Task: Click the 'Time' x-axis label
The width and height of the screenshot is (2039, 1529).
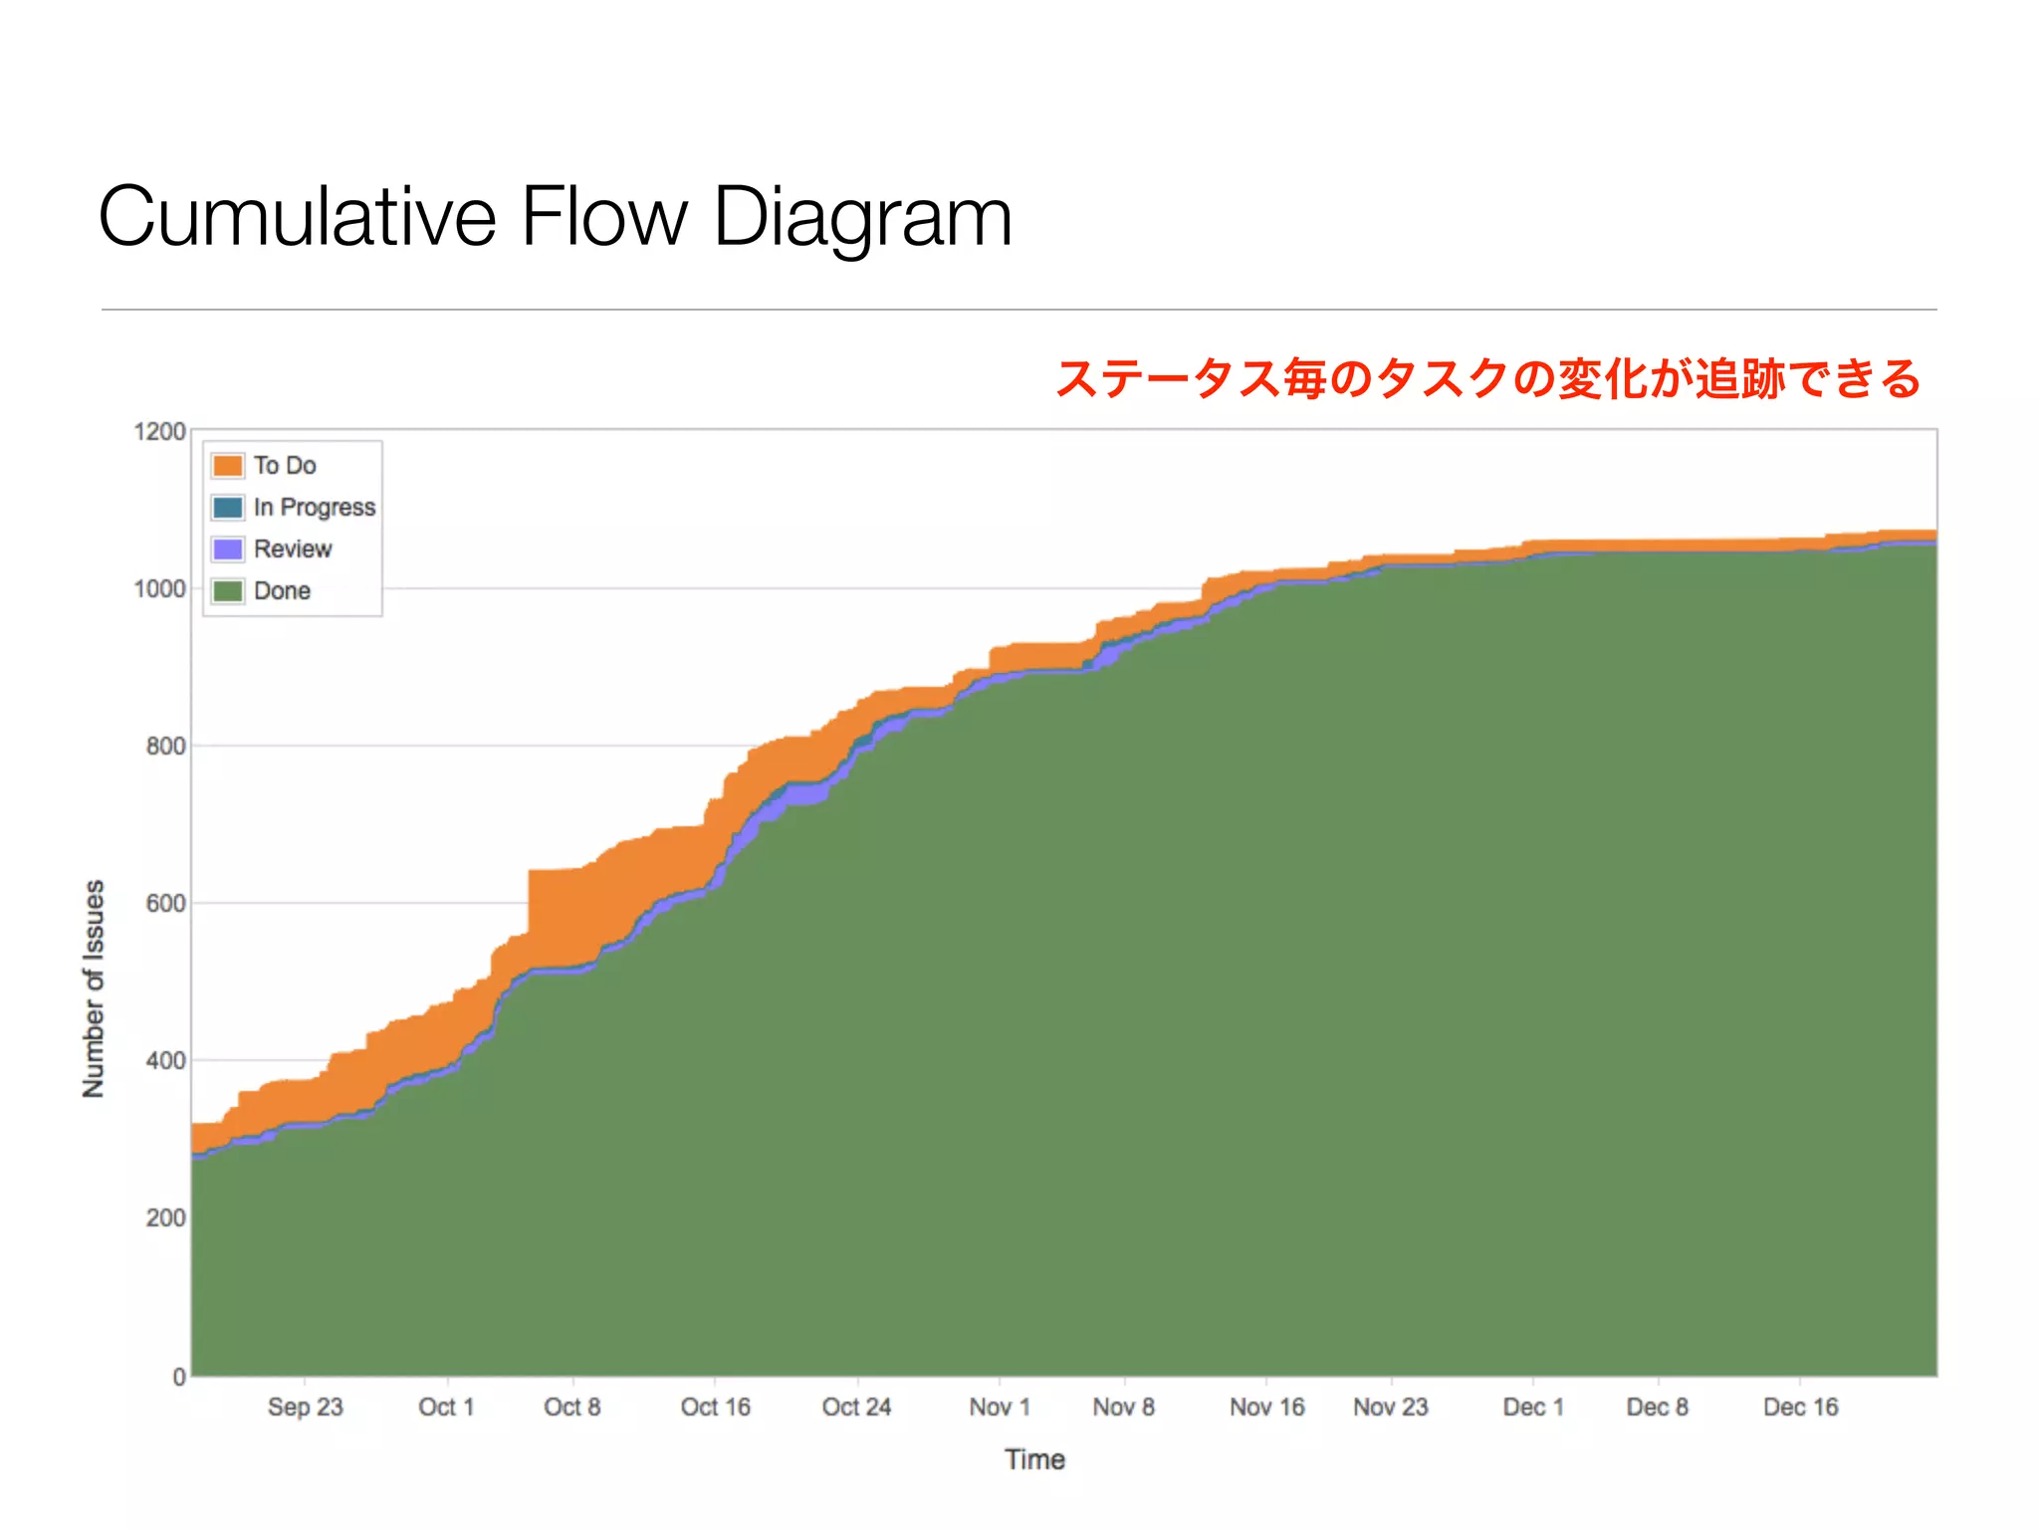Action: (1034, 1459)
